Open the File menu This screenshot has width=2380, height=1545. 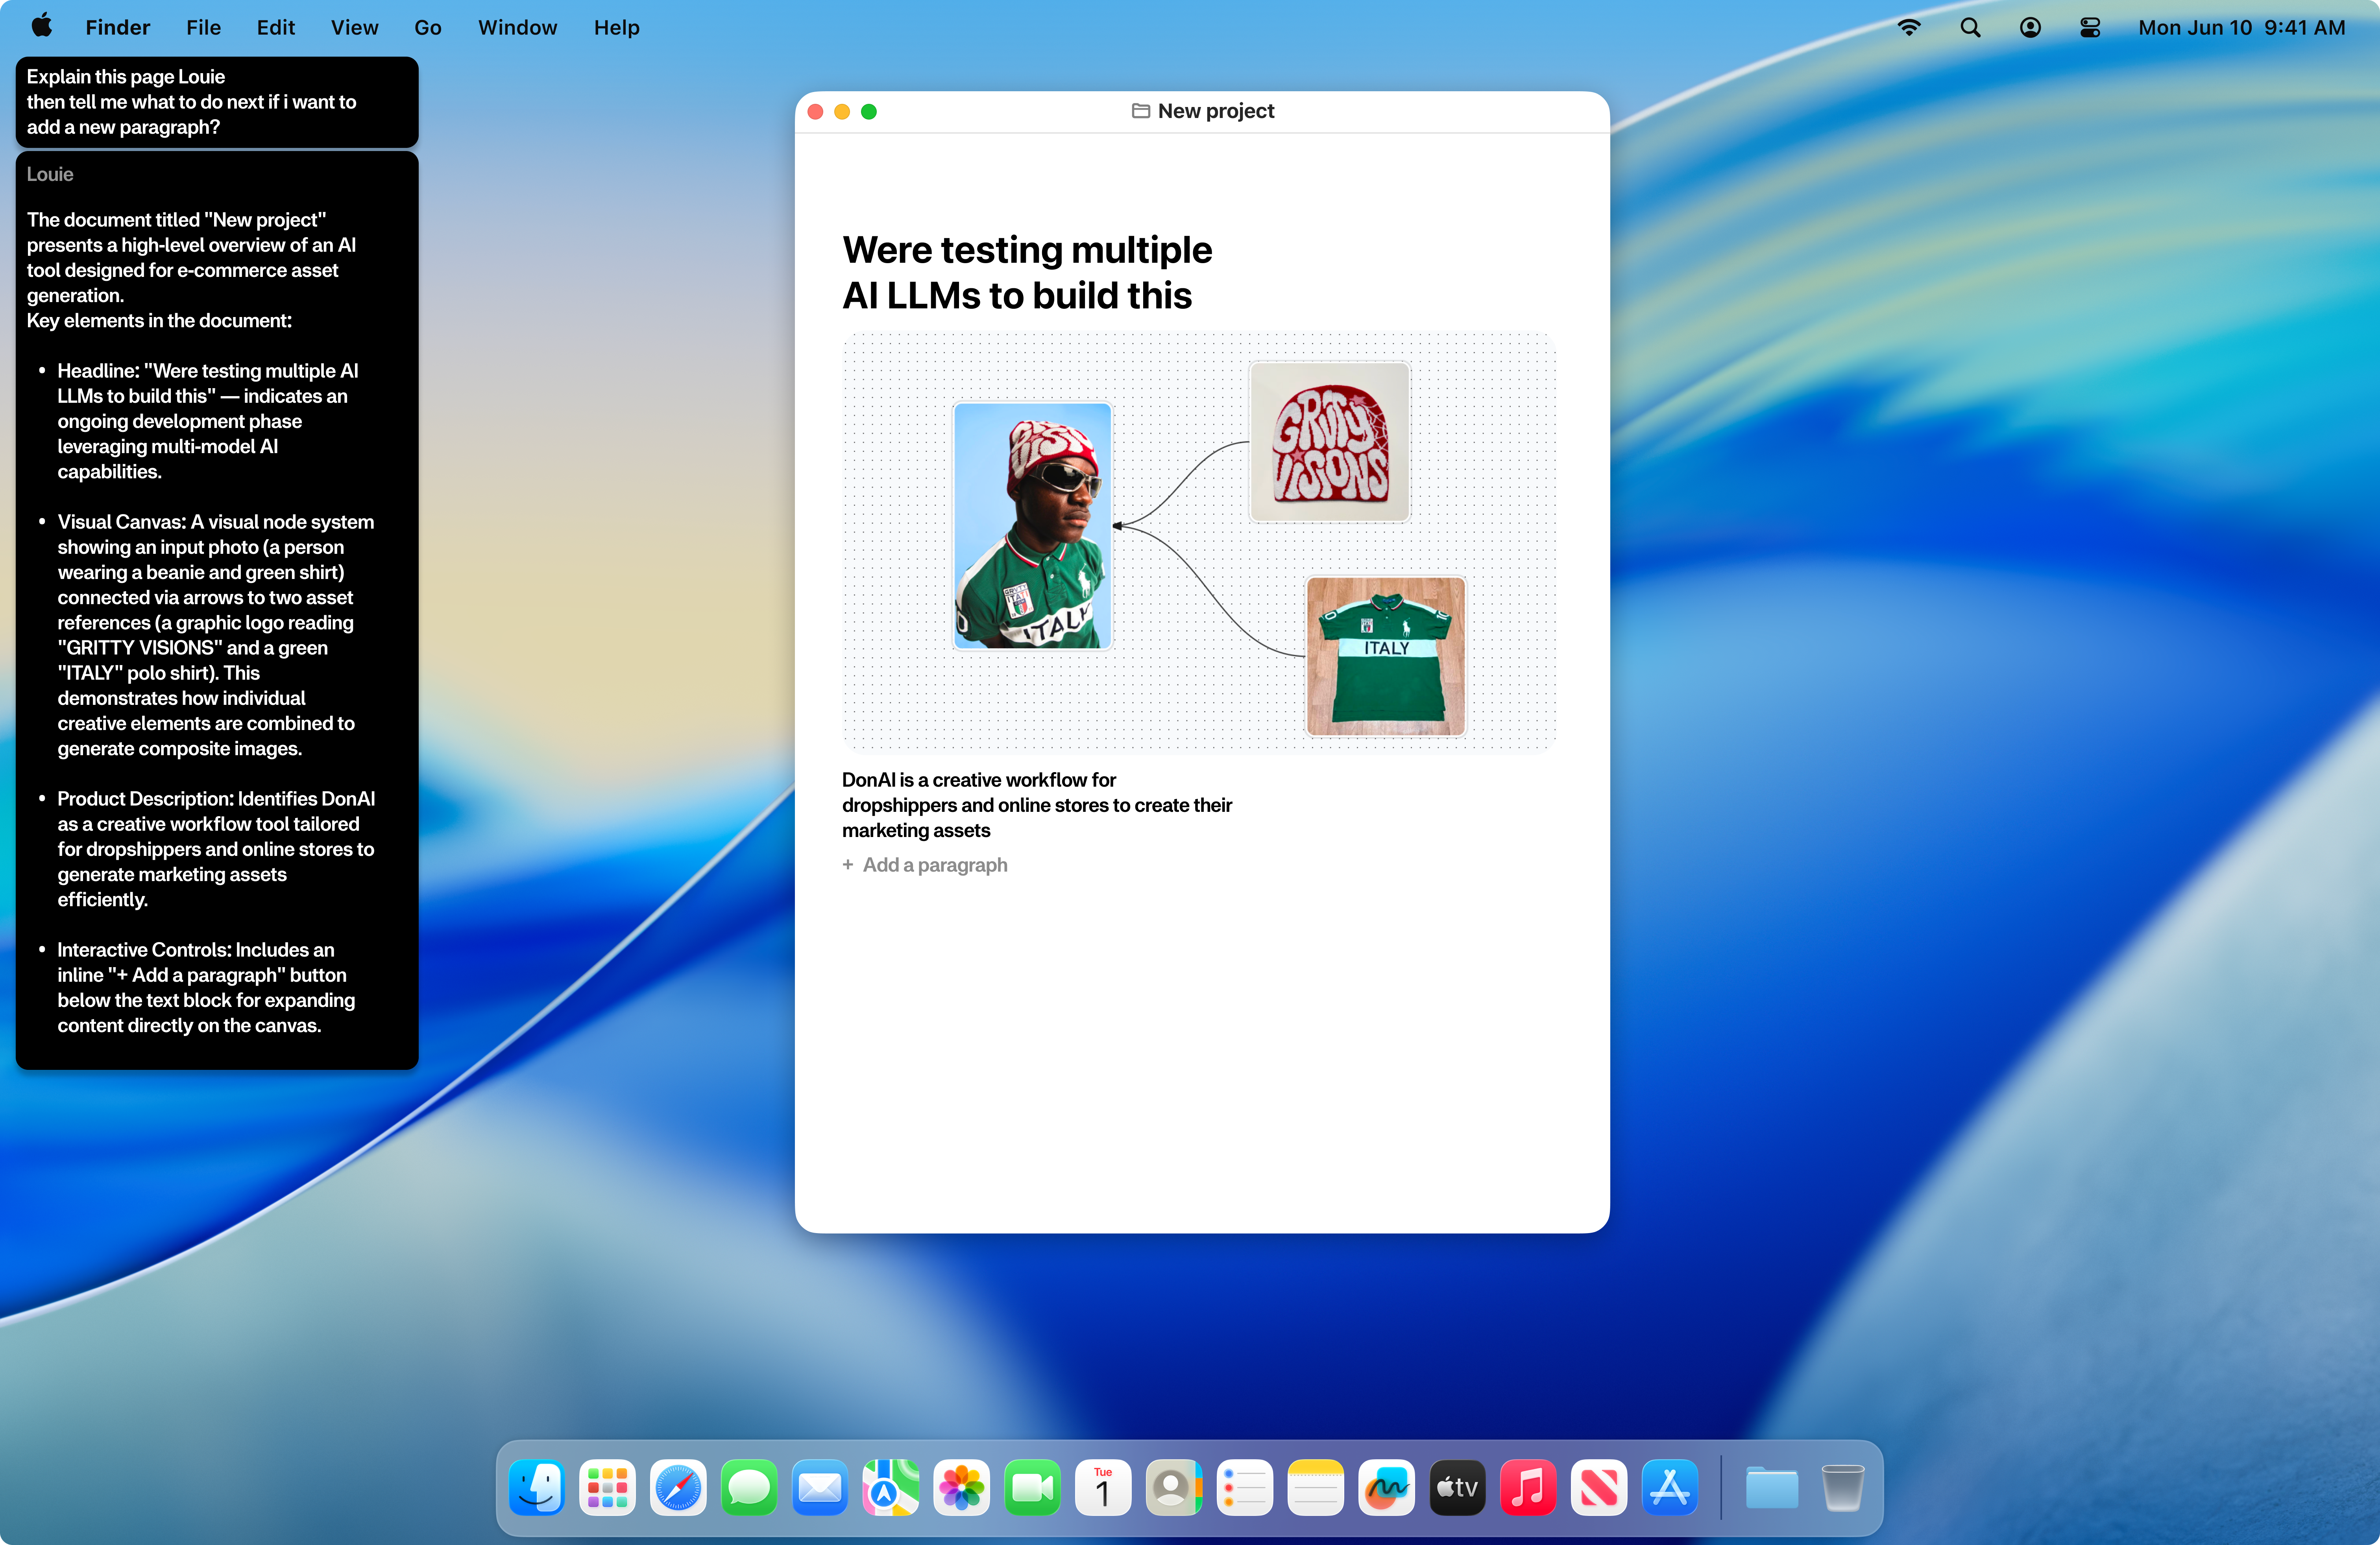pyautogui.click(x=203, y=27)
